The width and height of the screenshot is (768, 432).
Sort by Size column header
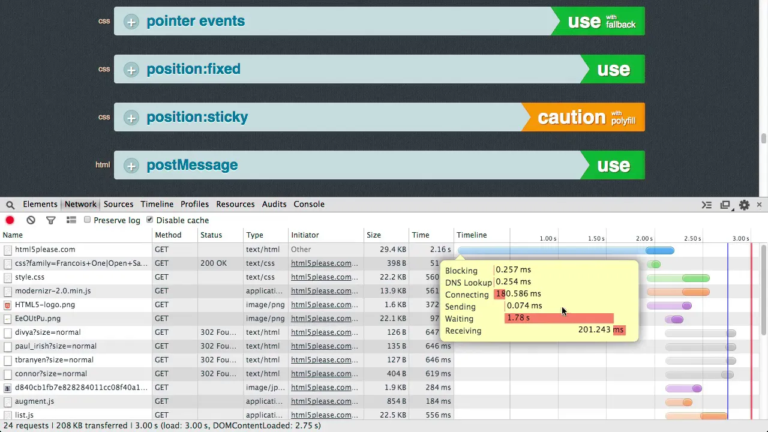click(386, 235)
